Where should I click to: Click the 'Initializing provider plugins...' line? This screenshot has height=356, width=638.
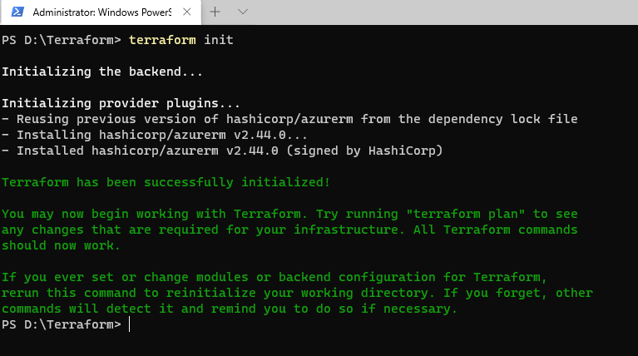(121, 103)
